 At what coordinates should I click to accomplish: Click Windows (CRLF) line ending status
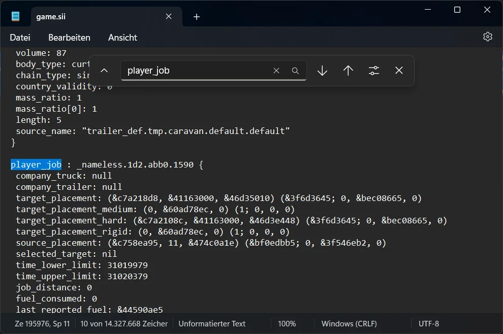click(349, 324)
